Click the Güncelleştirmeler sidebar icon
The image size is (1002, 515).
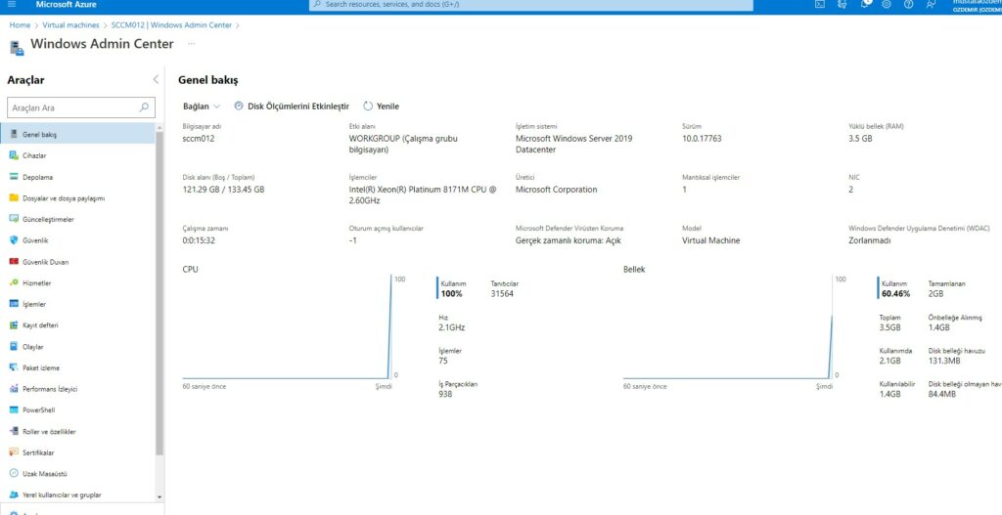tap(14, 219)
